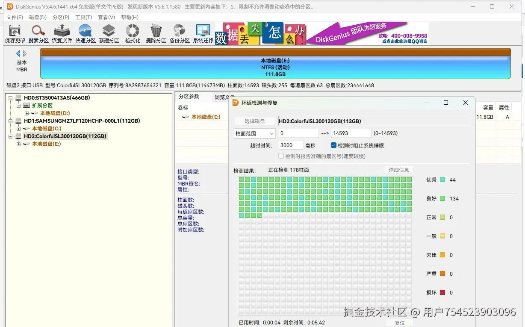Click the start cylinder field showing 0

pos(298,133)
